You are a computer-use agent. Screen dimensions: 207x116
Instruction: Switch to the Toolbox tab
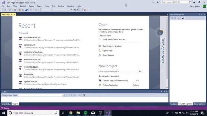[x=173, y=104]
